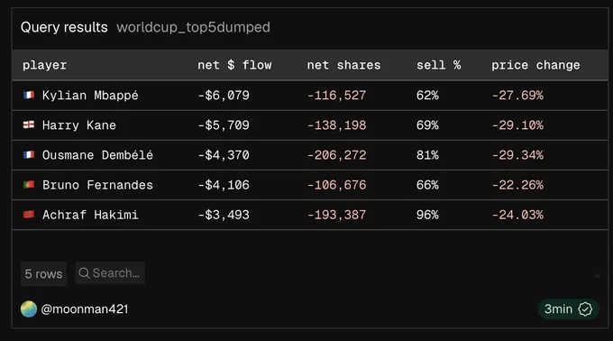Open the @moonman421 profile link
The image size is (613, 341).
(x=85, y=309)
